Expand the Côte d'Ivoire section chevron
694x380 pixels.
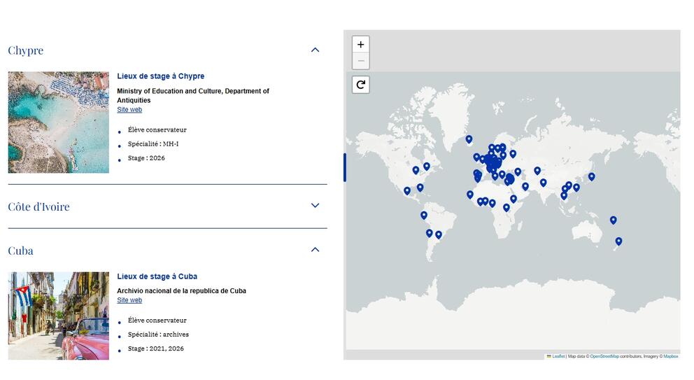tap(315, 206)
